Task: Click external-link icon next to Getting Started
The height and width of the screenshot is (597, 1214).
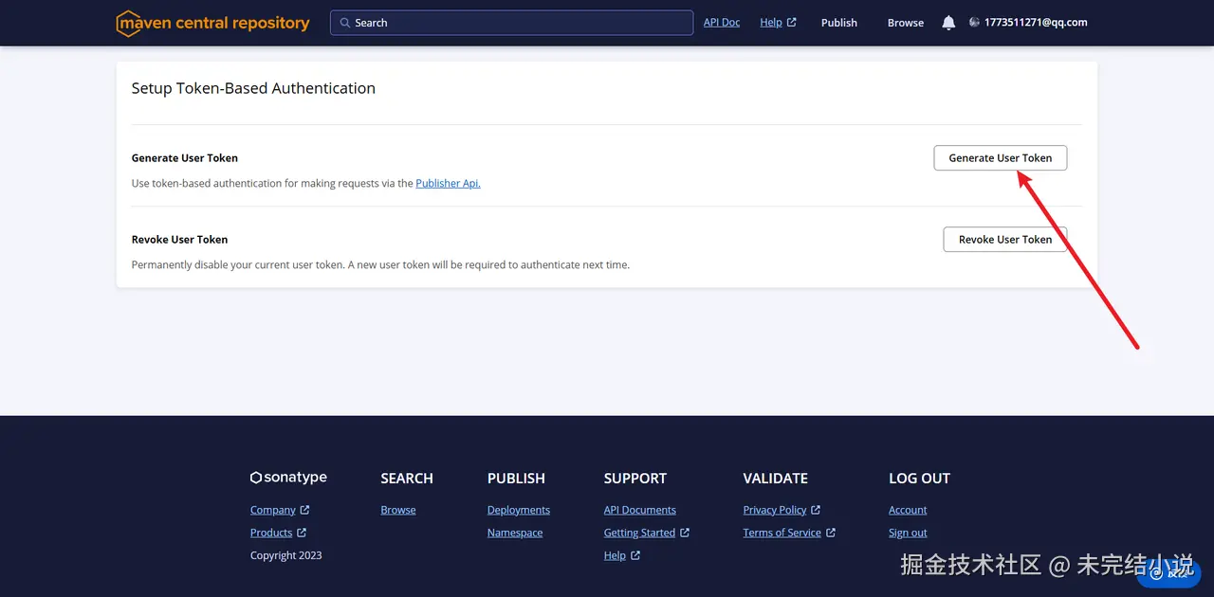Action: coord(685,533)
